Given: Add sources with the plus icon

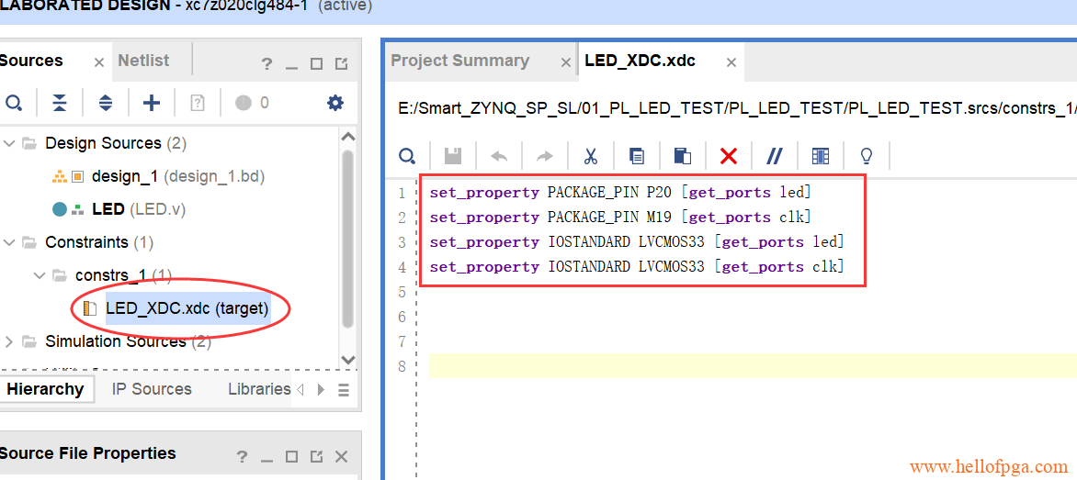Looking at the screenshot, I should 151,103.
